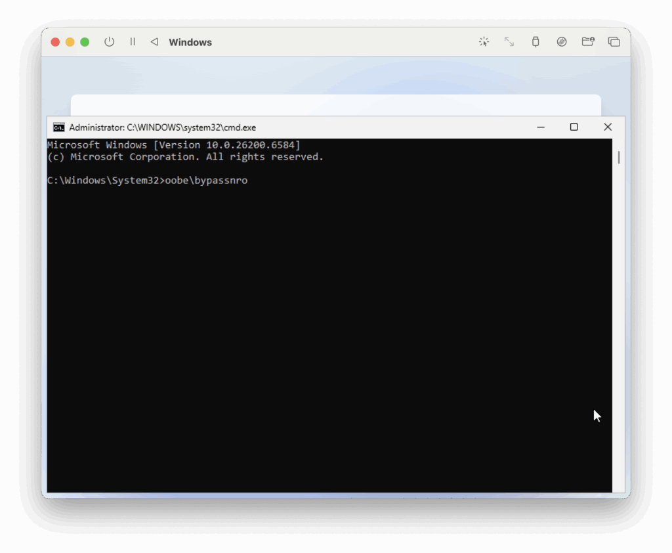Click the yellow minimize traffic light

point(70,41)
